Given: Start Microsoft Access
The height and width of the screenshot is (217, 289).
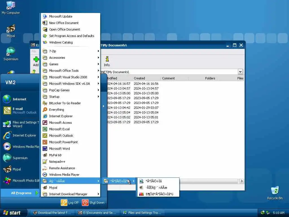Looking at the screenshot, I should point(70,123).
